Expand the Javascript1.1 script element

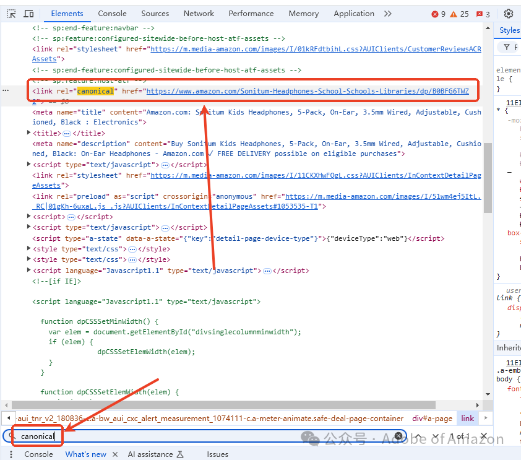(28, 270)
